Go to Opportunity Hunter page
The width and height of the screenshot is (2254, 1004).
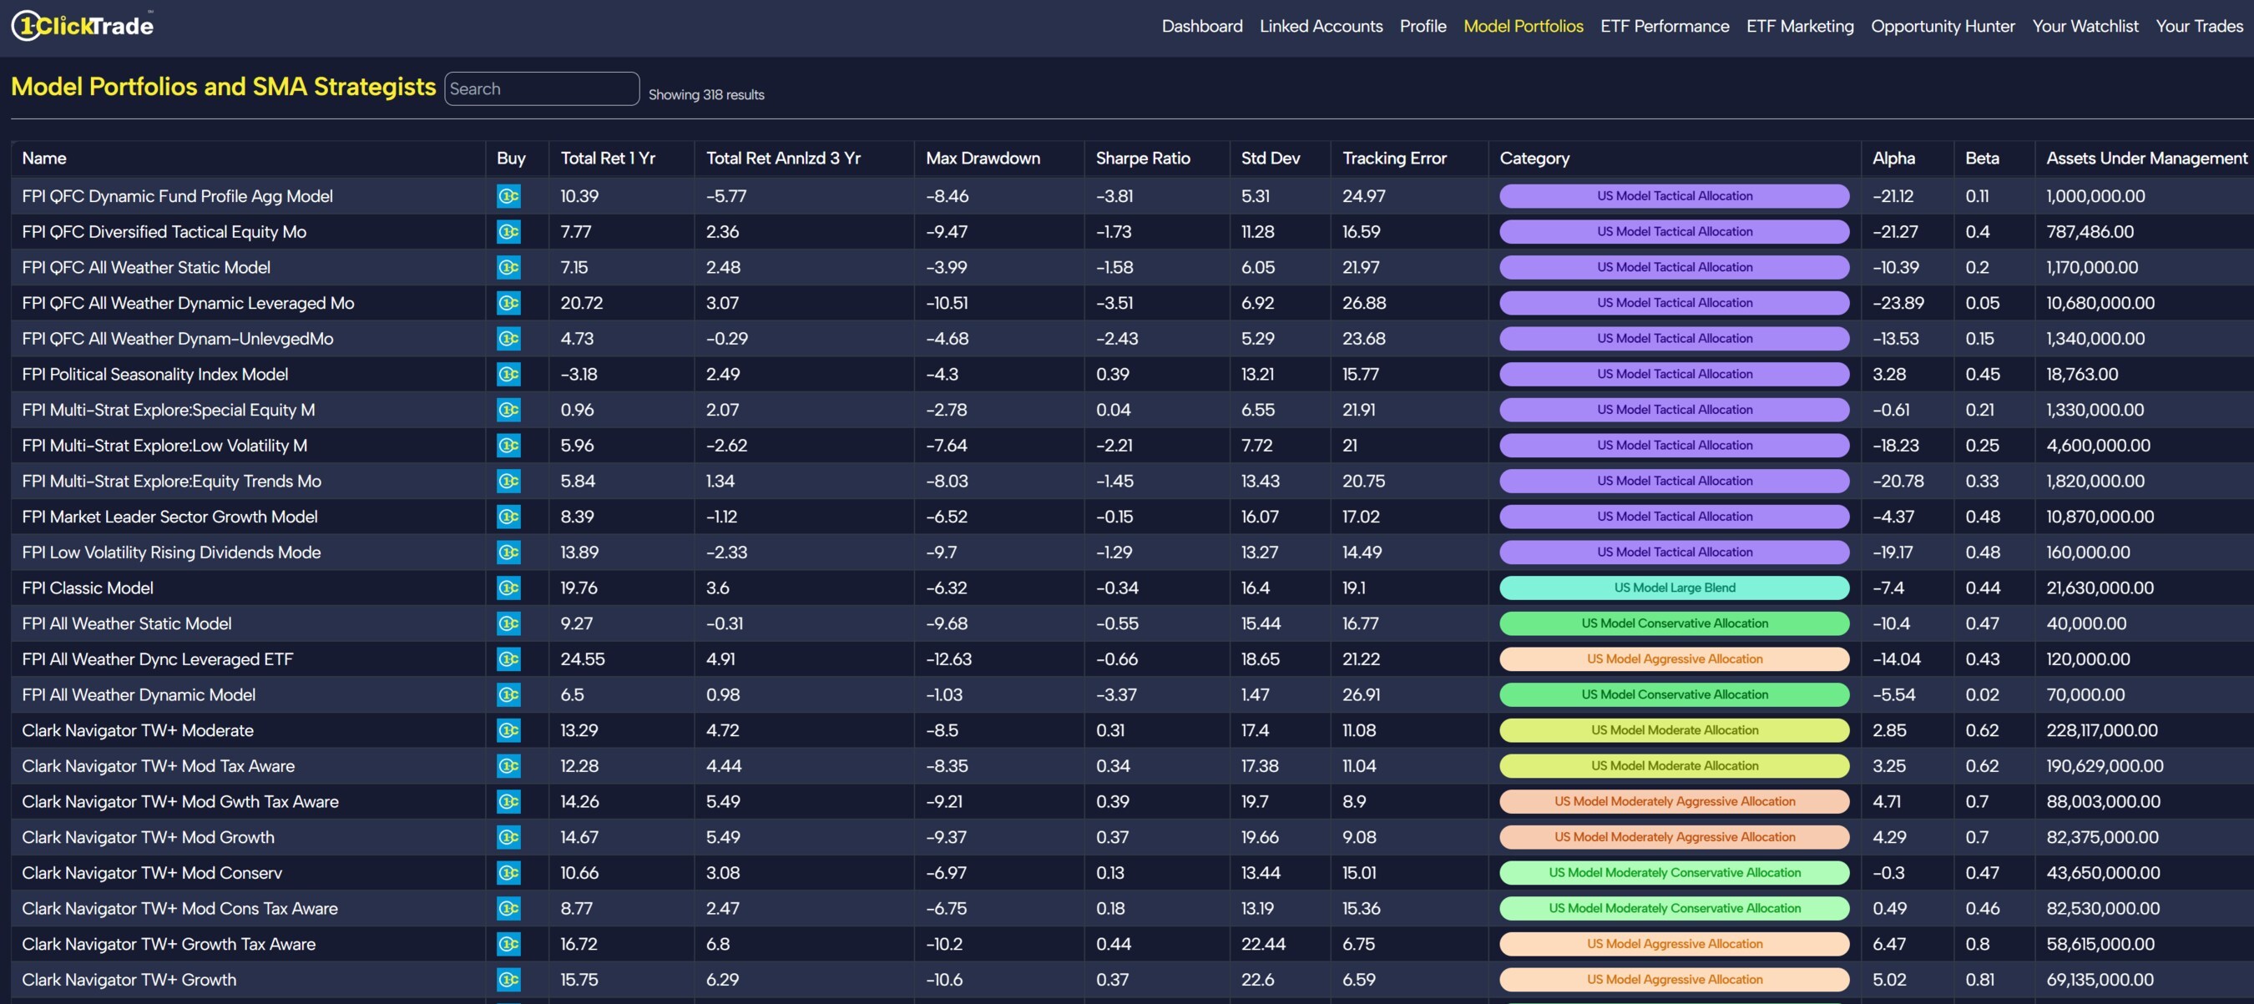coord(1943,26)
